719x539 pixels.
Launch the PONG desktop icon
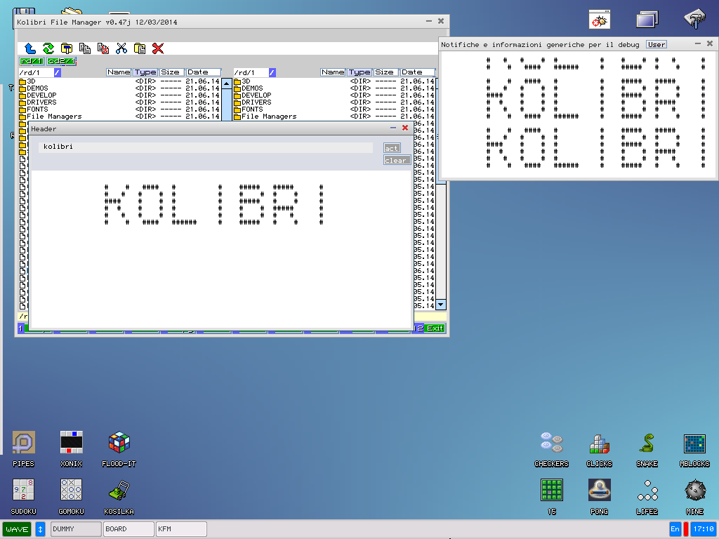(599, 489)
